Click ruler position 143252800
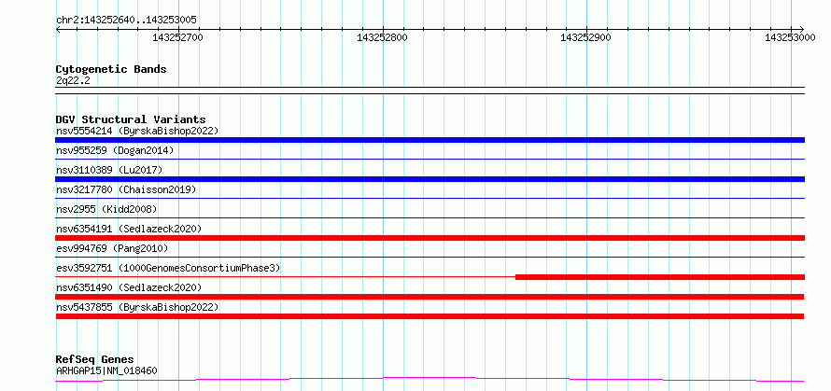The height and width of the screenshot is (391, 831). tap(382, 37)
